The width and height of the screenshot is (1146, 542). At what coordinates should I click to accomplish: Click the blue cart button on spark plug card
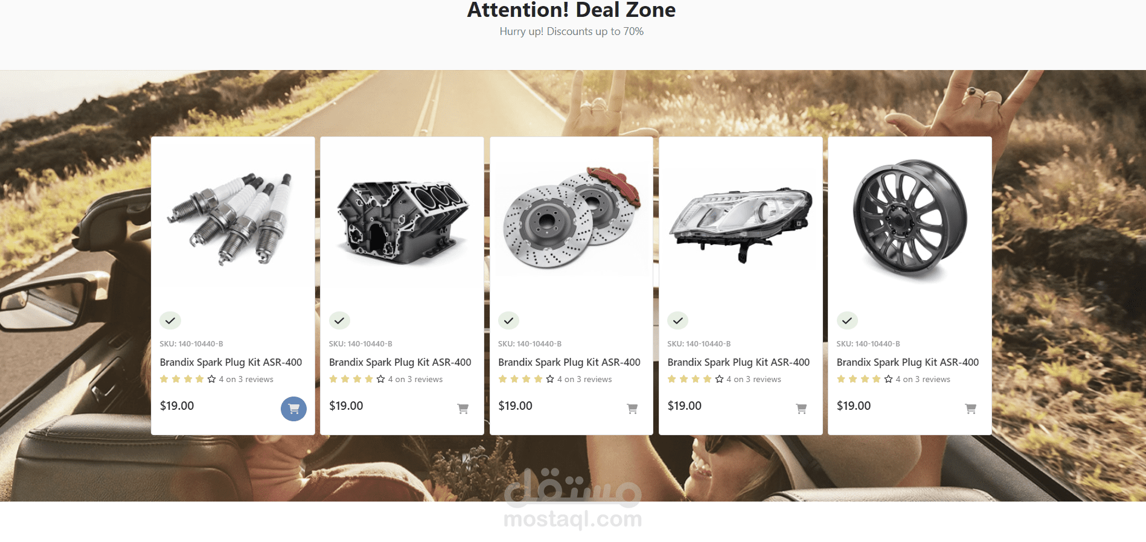pos(293,409)
